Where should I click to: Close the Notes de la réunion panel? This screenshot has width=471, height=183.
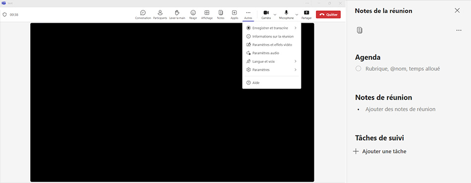pos(457,10)
